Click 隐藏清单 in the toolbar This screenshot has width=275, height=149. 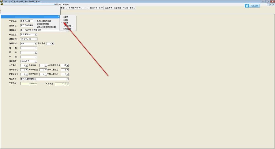click(x=108, y=8)
